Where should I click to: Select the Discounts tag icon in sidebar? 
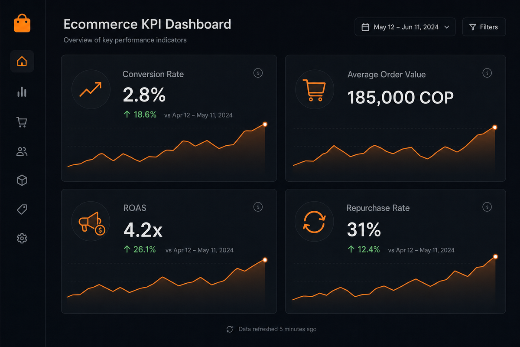point(22,209)
